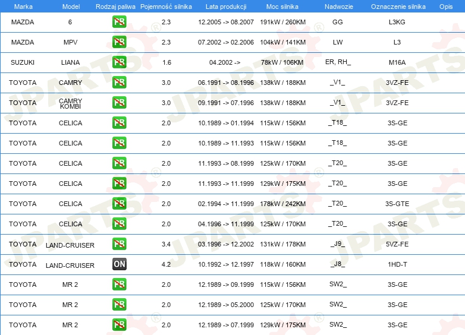Click the body code GG

(x=338, y=22)
